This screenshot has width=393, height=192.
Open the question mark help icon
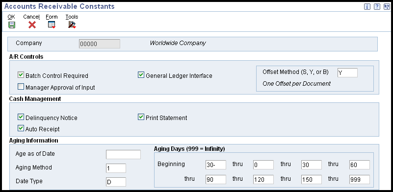[377, 7]
